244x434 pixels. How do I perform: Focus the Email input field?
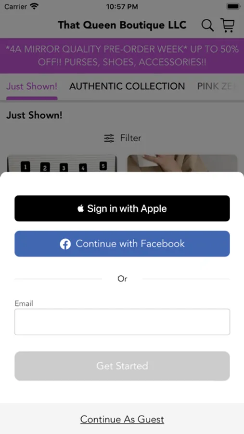pyautogui.click(x=122, y=322)
